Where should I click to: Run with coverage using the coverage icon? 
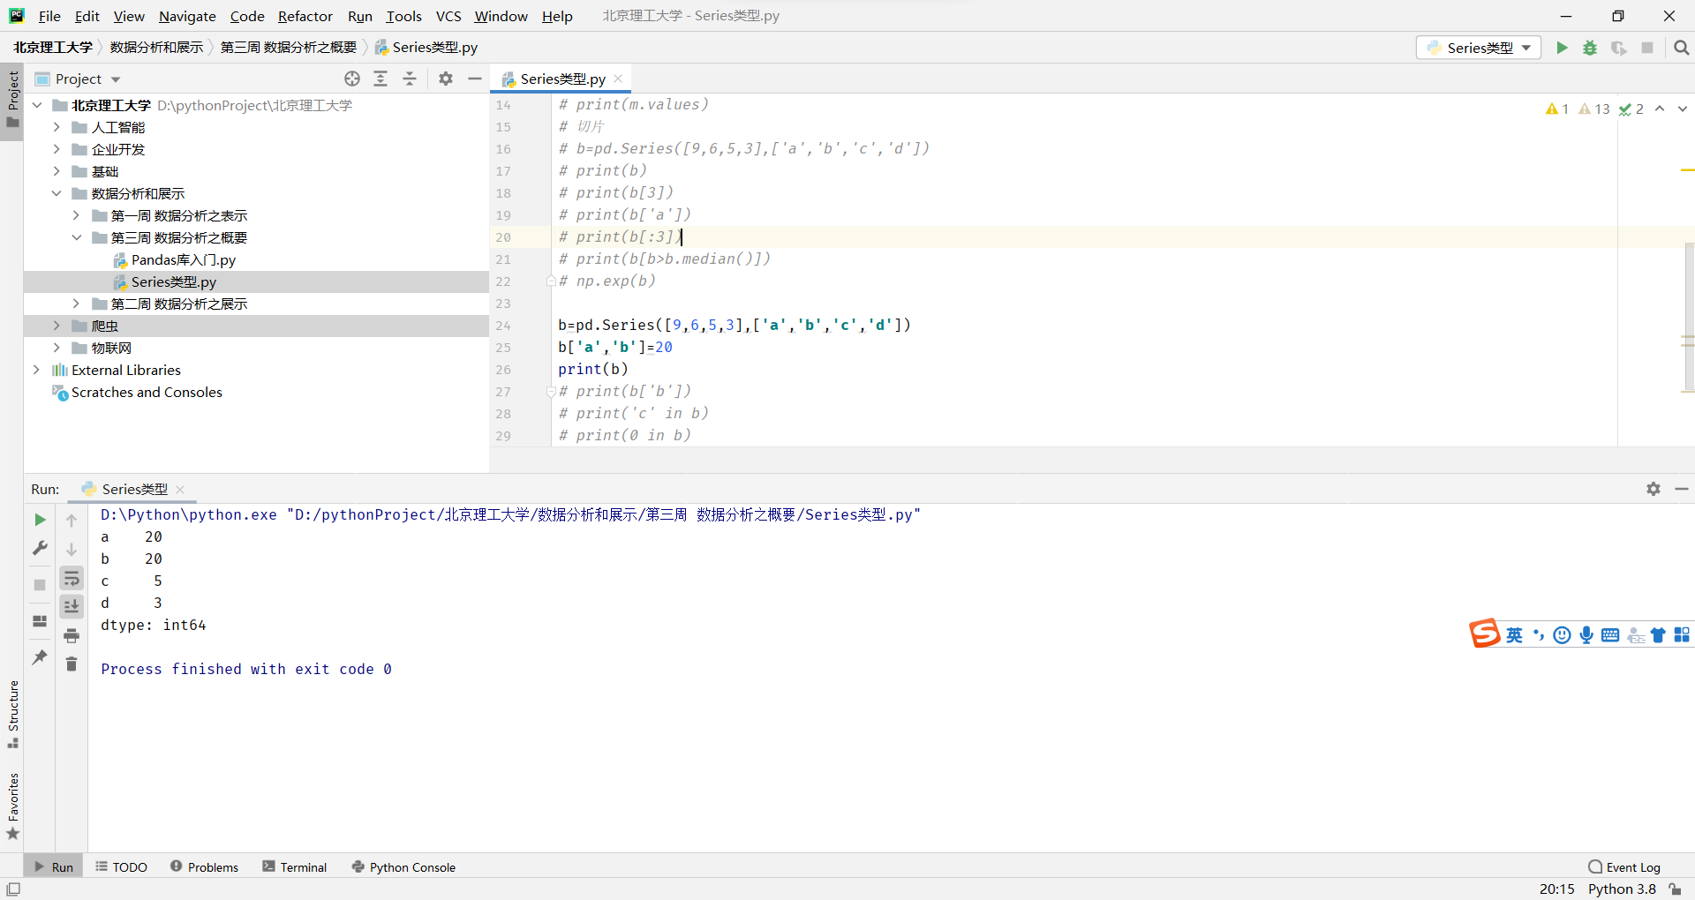coord(1620,48)
